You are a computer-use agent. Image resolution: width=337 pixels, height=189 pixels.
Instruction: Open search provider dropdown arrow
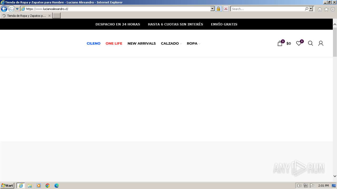[x=311, y=9]
